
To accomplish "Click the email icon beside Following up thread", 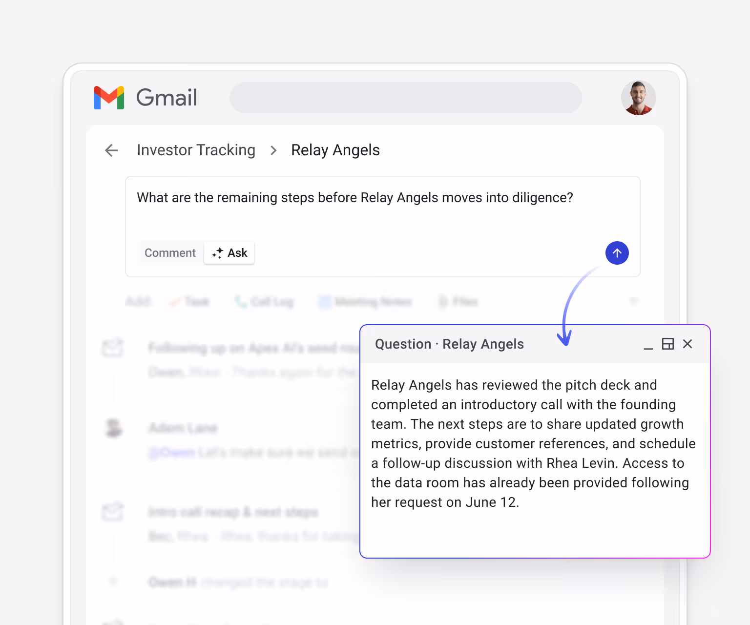I will pos(112,348).
